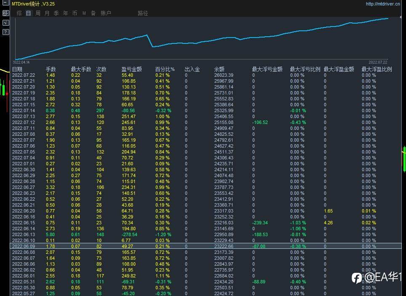Click the 手数 column header

coord(51,69)
